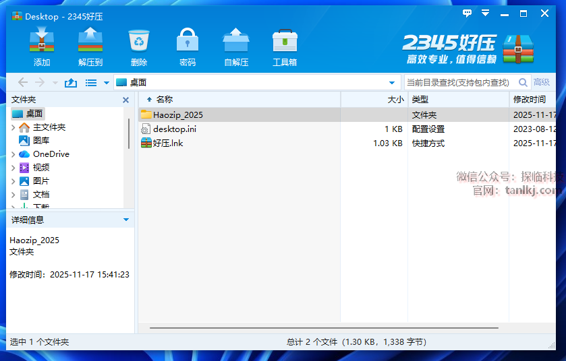Click the 1.03 KB size cell

point(388,143)
